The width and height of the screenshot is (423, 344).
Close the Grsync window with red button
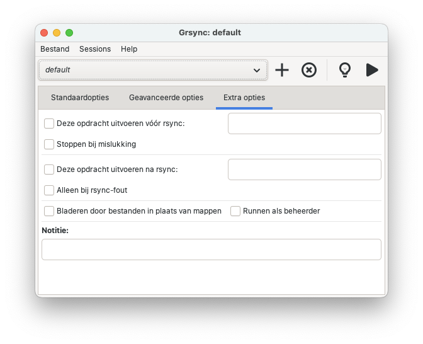[x=44, y=33]
